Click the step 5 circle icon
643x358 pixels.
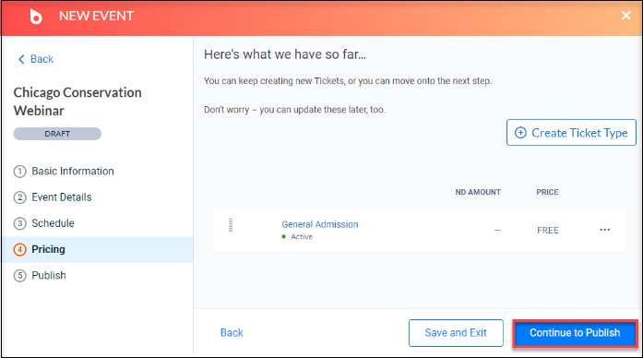click(x=19, y=276)
